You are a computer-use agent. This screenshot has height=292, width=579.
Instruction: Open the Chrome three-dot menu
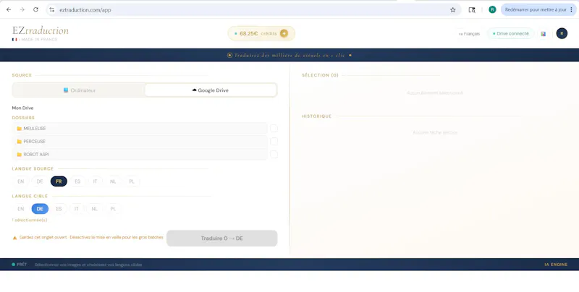click(x=571, y=10)
